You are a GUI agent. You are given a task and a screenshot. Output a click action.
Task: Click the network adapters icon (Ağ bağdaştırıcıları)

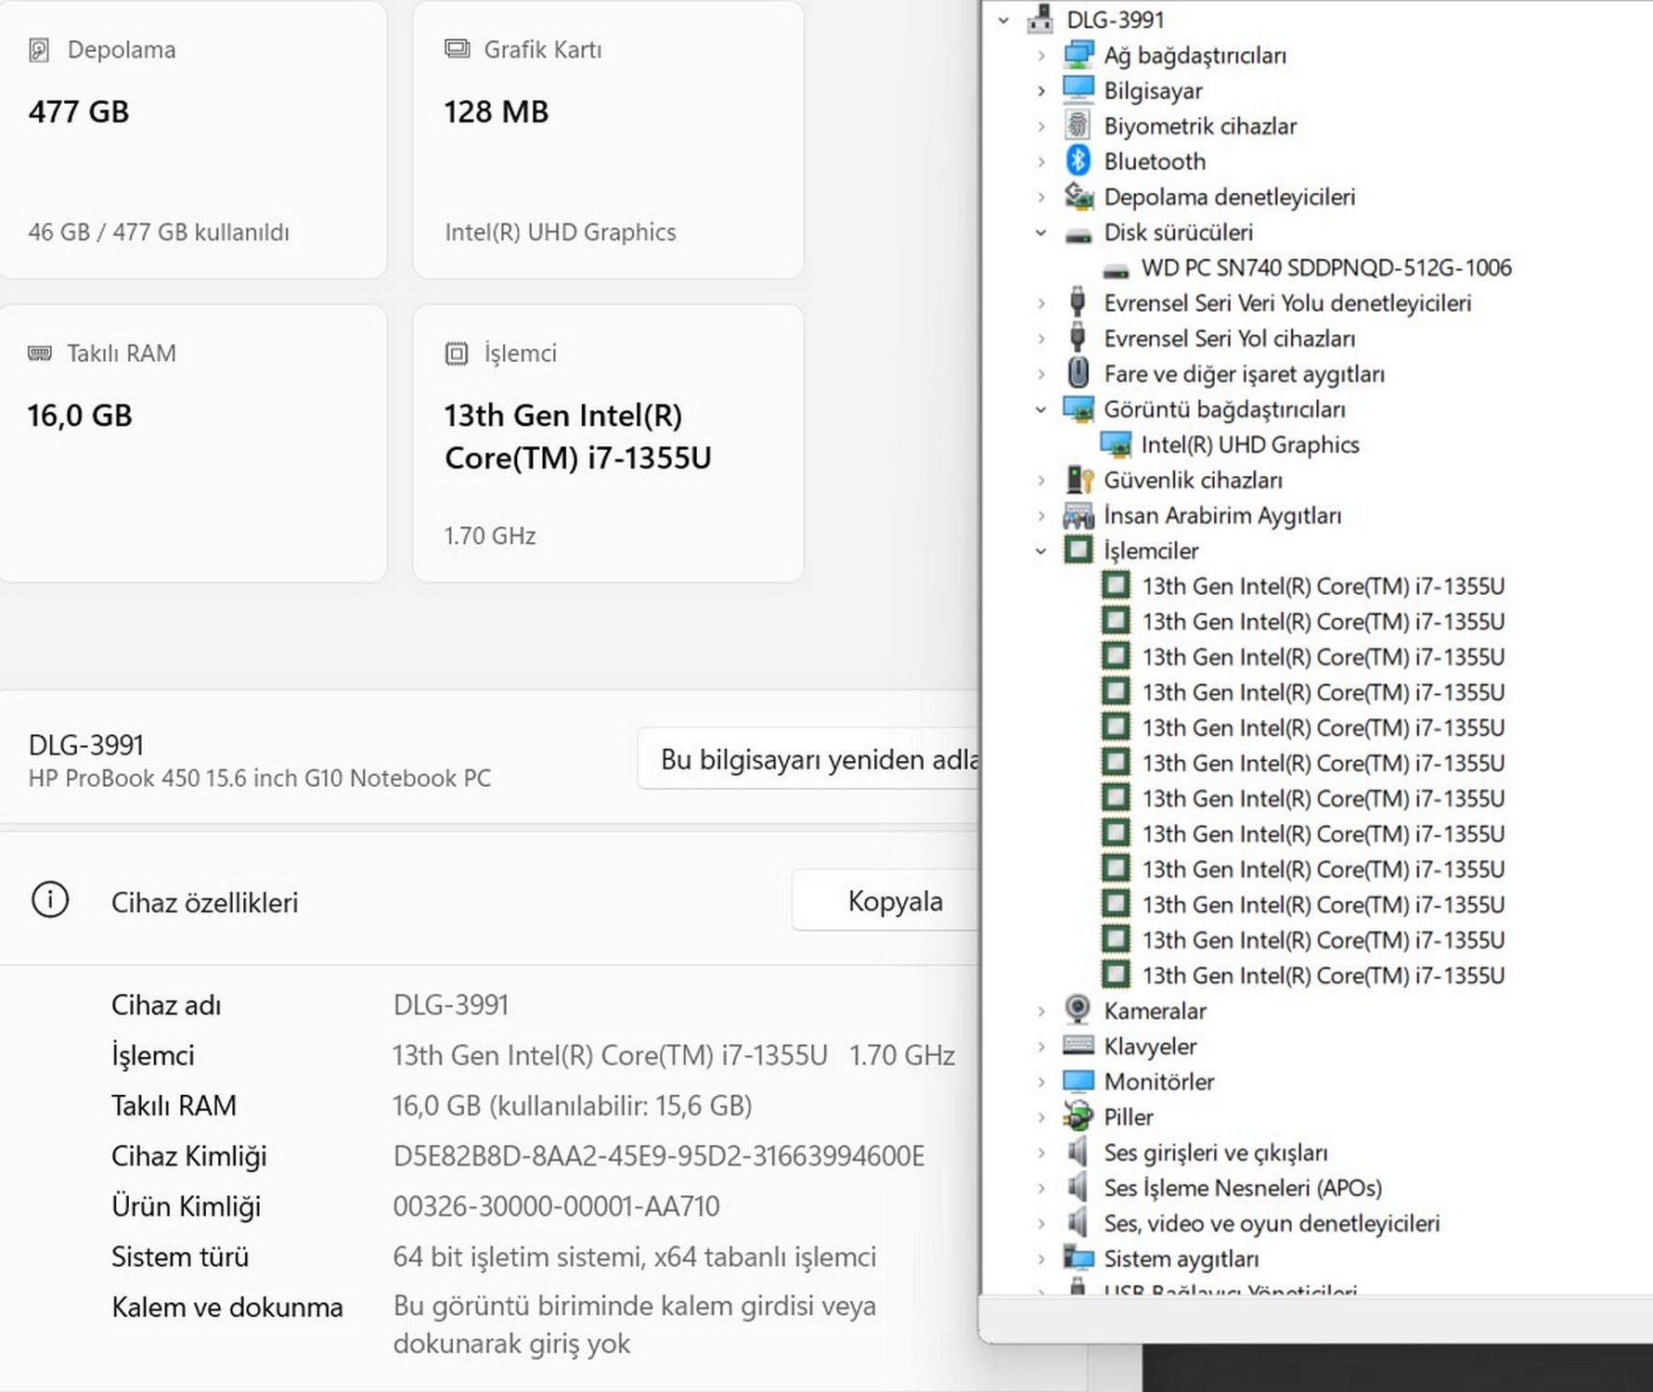pos(1078,55)
